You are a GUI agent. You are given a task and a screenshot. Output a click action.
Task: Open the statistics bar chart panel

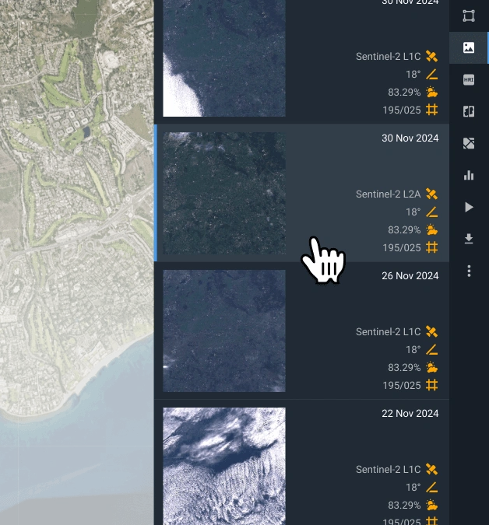tap(469, 175)
